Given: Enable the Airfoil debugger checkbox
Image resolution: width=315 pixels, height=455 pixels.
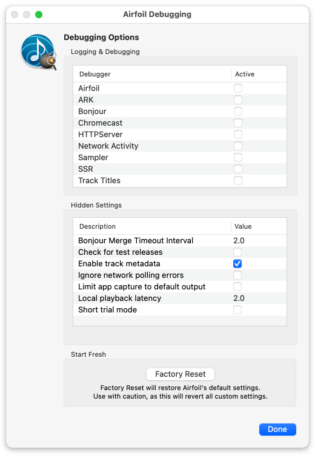Looking at the screenshot, I should (x=238, y=88).
